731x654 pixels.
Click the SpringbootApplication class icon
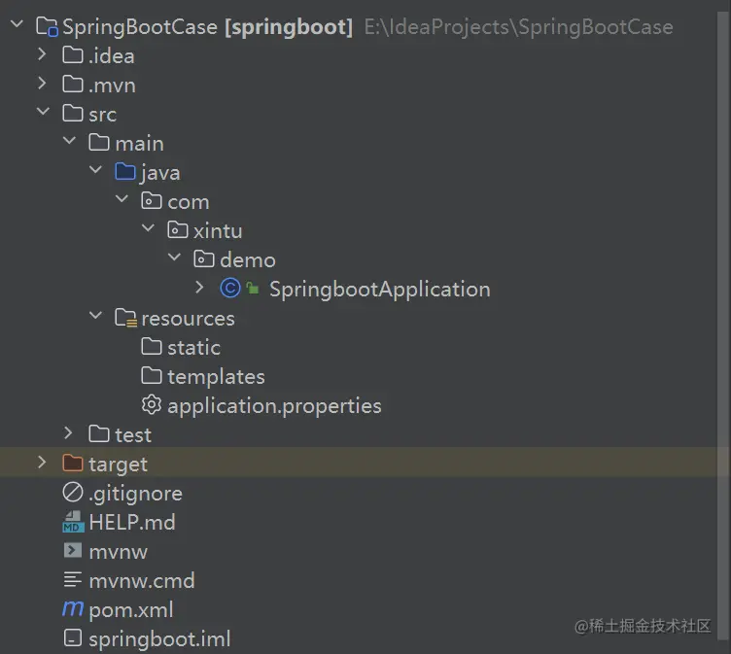(230, 289)
